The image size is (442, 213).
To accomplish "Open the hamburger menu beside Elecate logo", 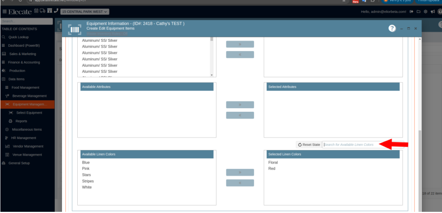I will (x=4, y=11).
